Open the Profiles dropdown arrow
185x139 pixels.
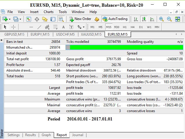click(21, 19)
